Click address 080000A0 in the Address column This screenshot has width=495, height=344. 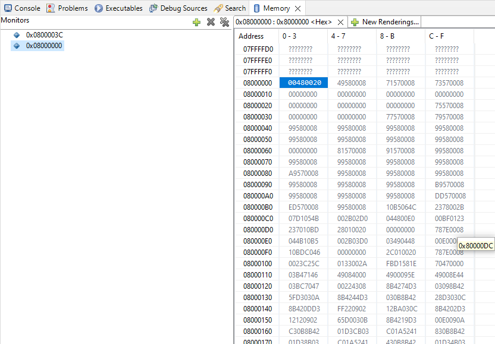(x=258, y=196)
